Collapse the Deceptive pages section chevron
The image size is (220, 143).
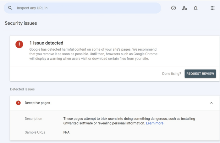211,103
